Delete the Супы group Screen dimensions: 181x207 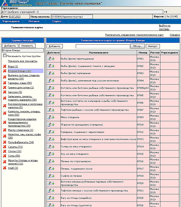pos(5,156)
